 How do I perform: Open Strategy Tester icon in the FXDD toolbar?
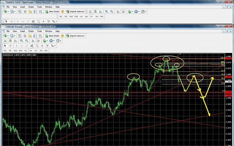click(x=40, y=12)
